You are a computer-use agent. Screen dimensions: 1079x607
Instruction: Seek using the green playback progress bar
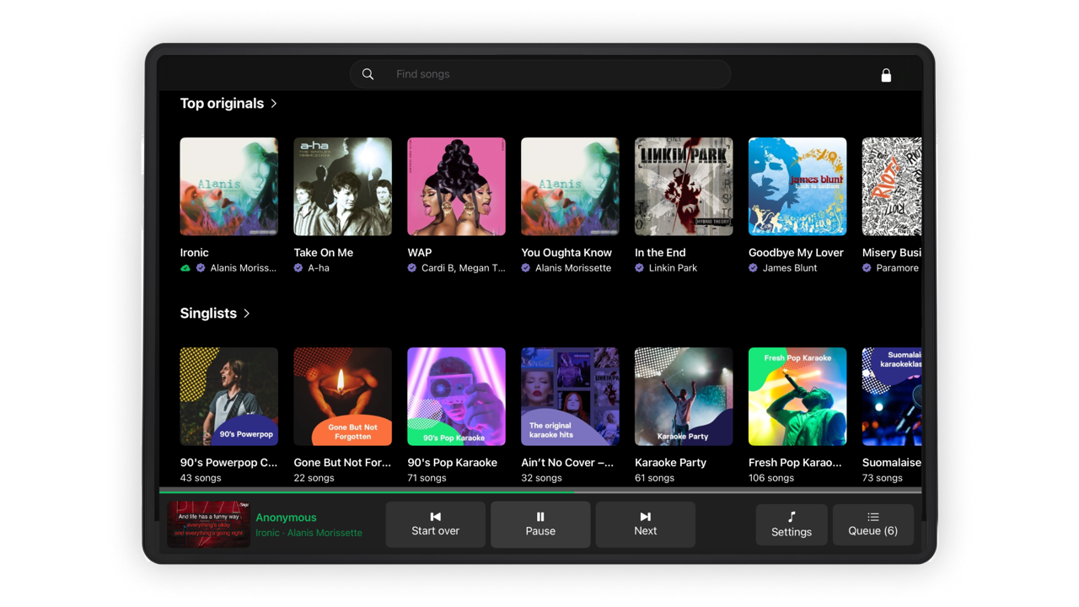click(540, 491)
